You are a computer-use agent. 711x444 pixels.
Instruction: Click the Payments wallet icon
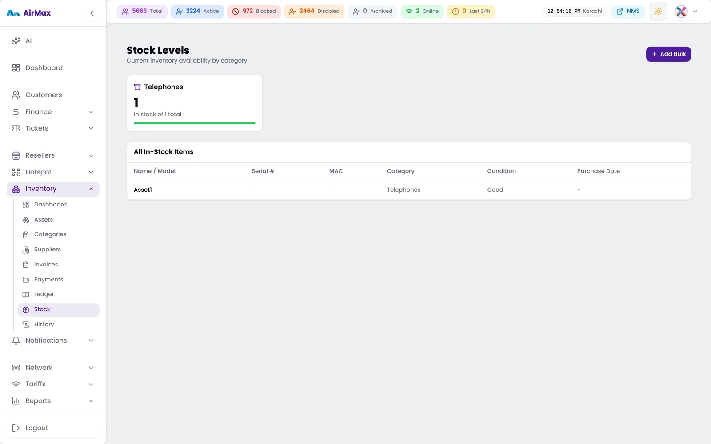[26, 280]
